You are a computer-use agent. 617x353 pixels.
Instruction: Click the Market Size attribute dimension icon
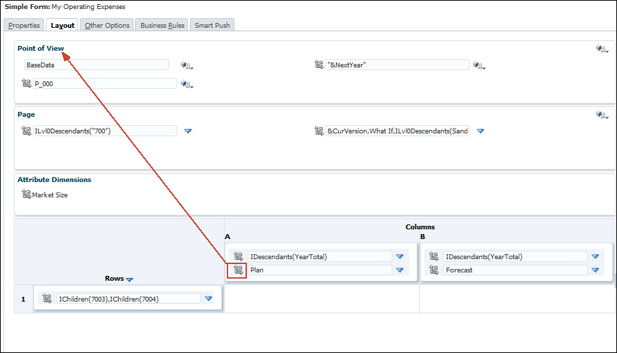26,194
